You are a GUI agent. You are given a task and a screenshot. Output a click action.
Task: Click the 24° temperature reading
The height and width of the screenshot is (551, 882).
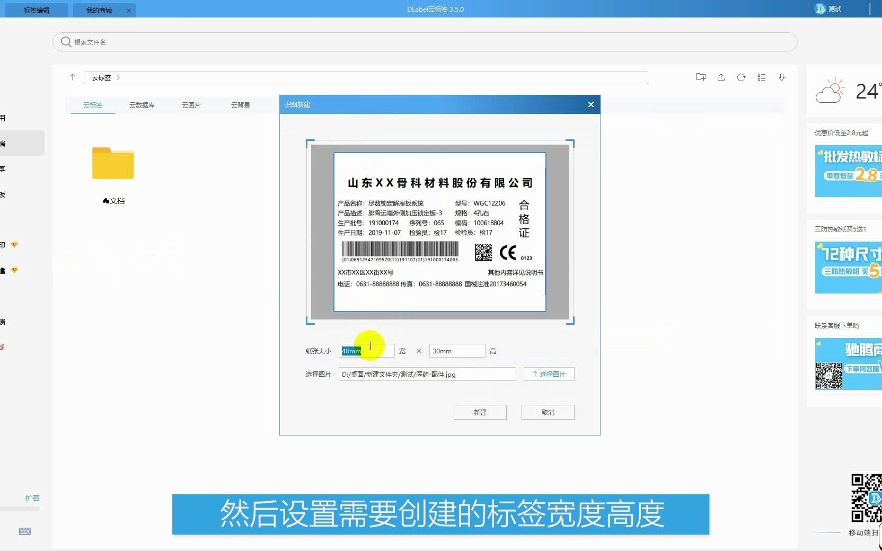(869, 91)
